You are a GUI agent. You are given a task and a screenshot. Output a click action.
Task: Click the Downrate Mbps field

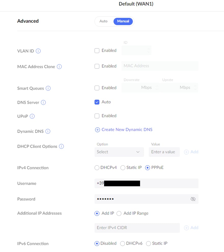click(x=141, y=88)
